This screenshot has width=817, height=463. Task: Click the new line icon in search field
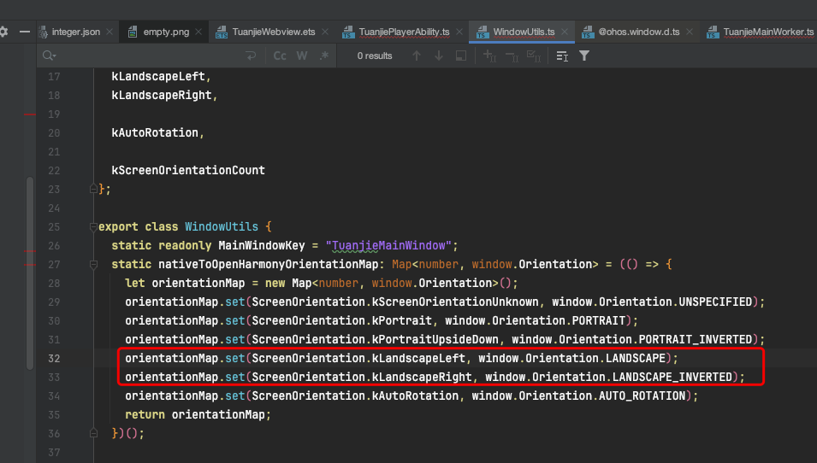[251, 56]
